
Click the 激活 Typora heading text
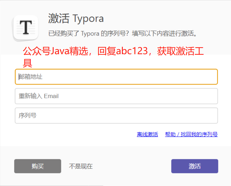click(x=76, y=19)
